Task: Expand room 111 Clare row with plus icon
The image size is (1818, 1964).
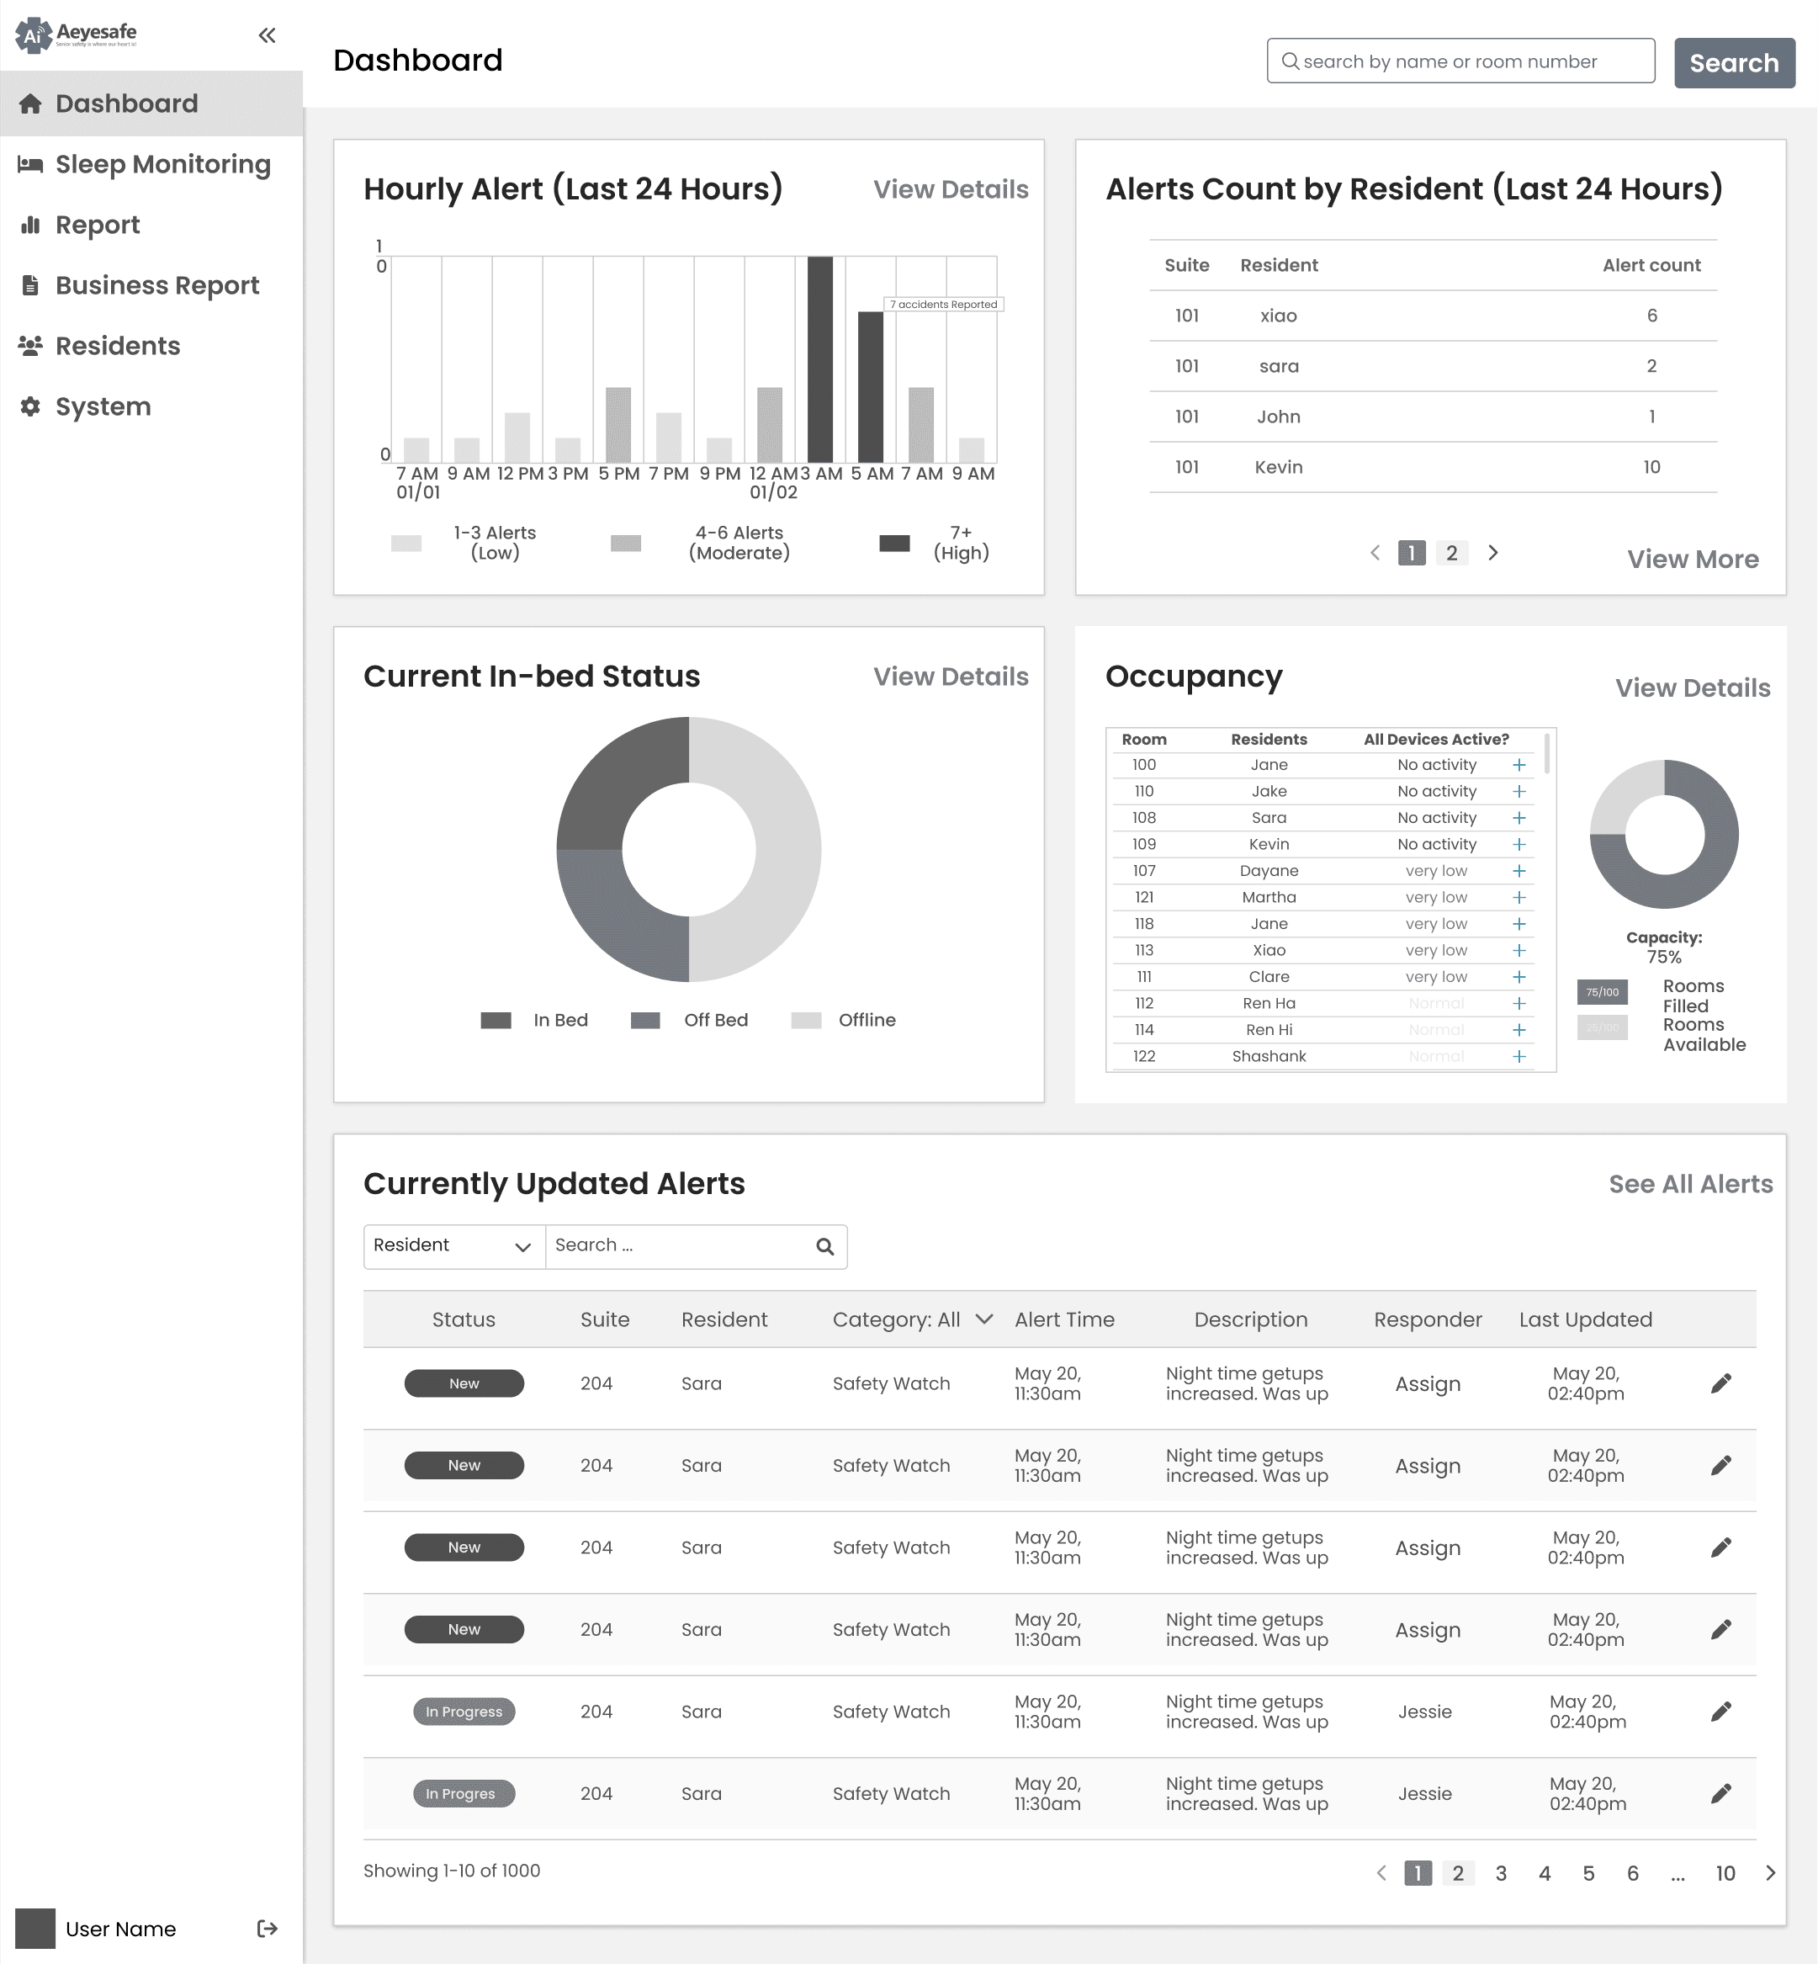Action: coord(1519,977)
